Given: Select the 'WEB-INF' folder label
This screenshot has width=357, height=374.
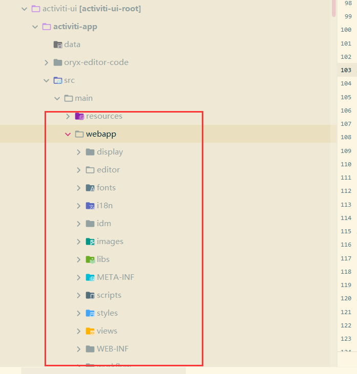Looking at the screenshot, I should (x=113, y=349).
